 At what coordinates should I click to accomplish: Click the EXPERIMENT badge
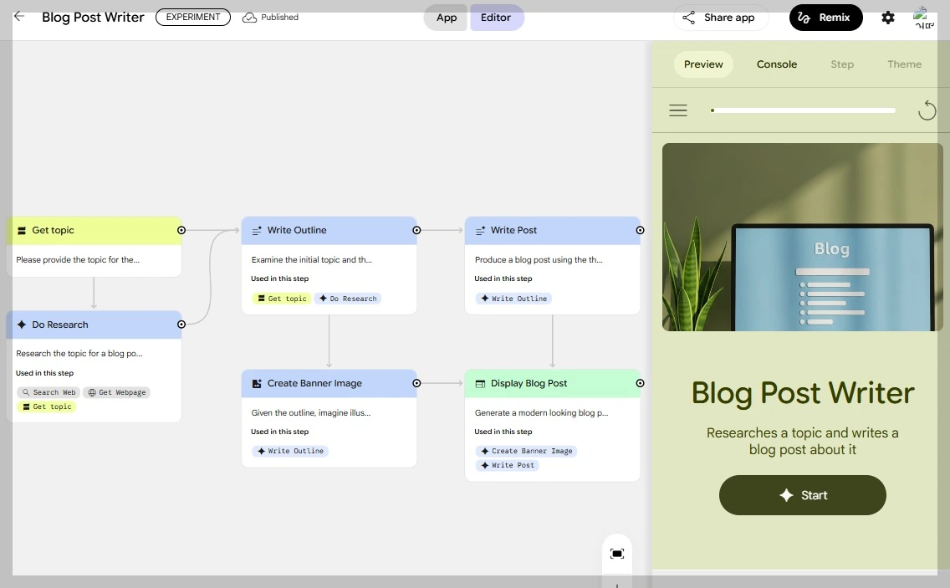click(193, 17)
